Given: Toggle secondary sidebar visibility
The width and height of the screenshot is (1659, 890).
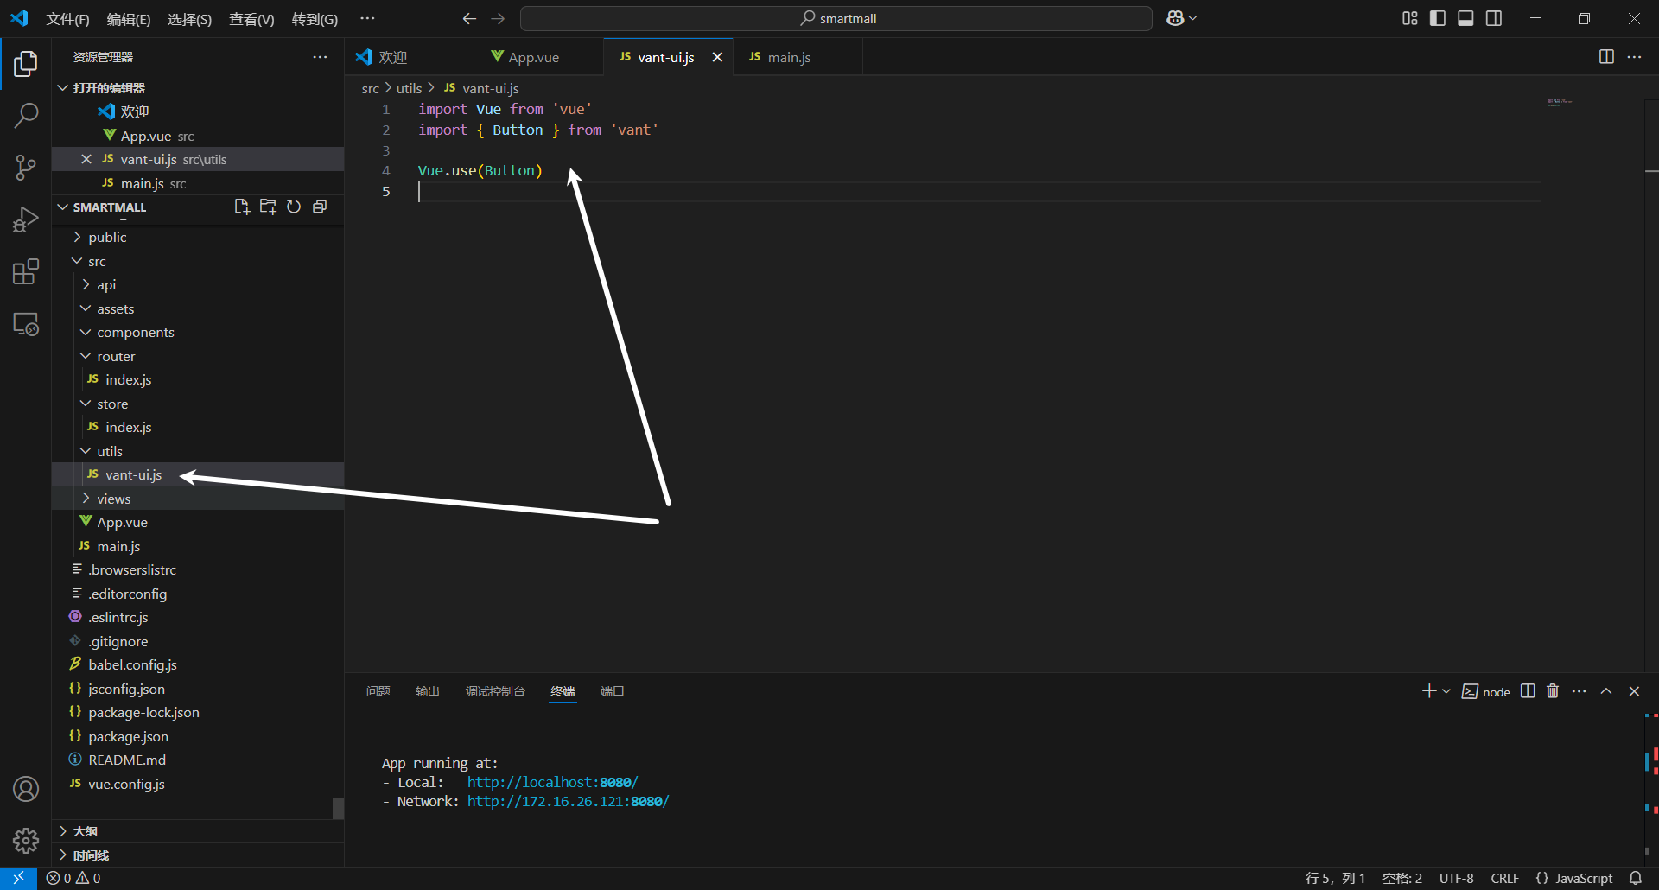Looking at the screenshot, I should pyautogui.click(x=1494, y=18).
